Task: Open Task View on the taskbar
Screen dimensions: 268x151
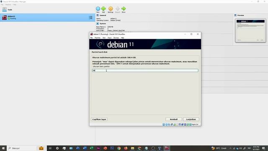Action: click(50, 148)
